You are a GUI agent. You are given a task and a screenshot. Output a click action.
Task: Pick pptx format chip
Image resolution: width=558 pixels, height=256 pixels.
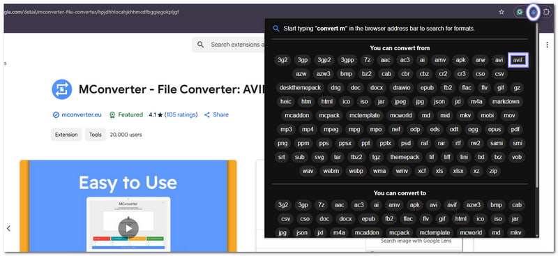pos(386,143)
